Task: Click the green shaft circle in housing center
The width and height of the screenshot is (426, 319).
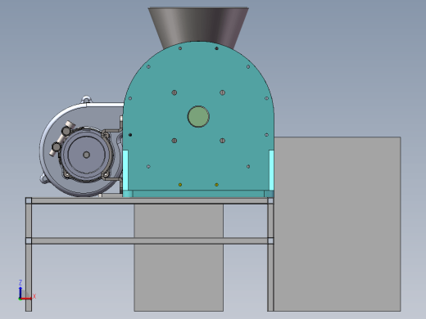Action: click(x=198, y=116)
